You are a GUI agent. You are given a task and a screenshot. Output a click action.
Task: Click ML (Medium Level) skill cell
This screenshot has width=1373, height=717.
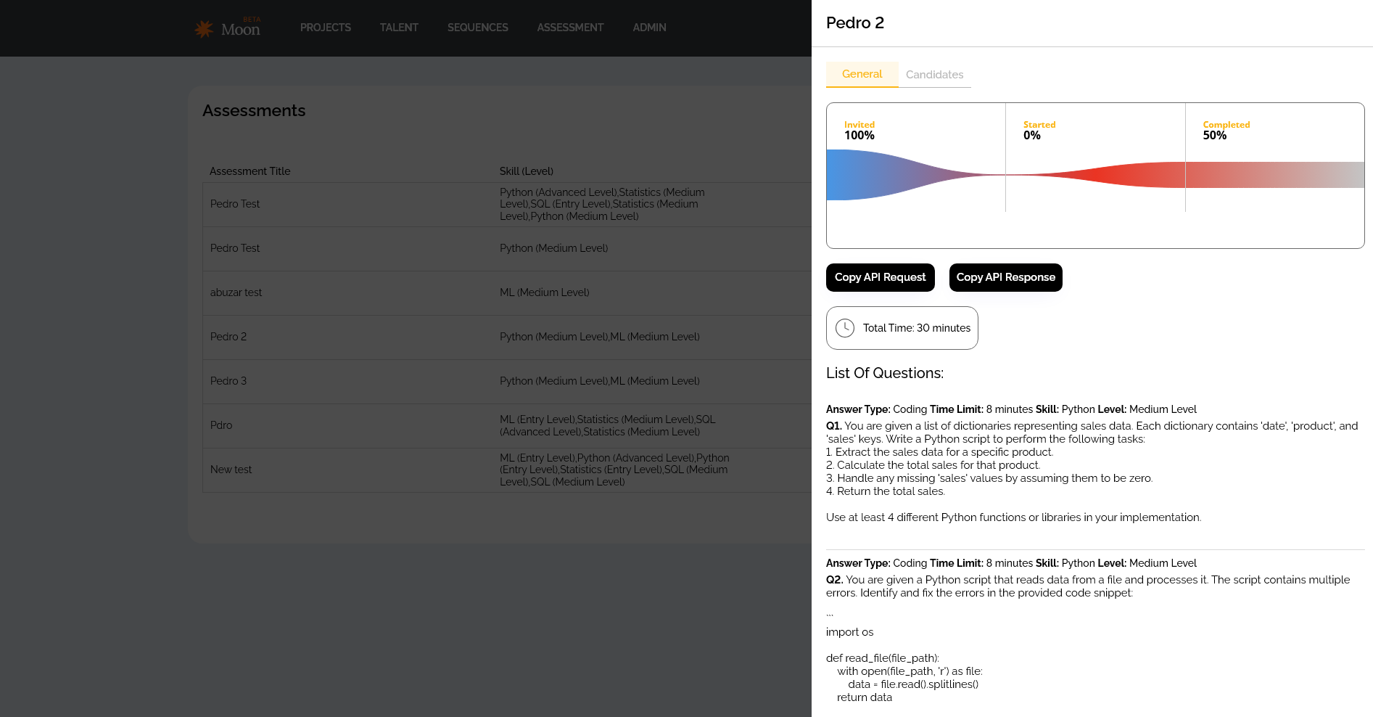click(x=545, y=292)
